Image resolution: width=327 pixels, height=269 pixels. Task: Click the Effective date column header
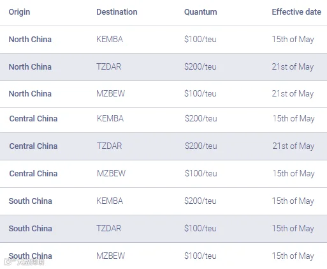(296, 12)
